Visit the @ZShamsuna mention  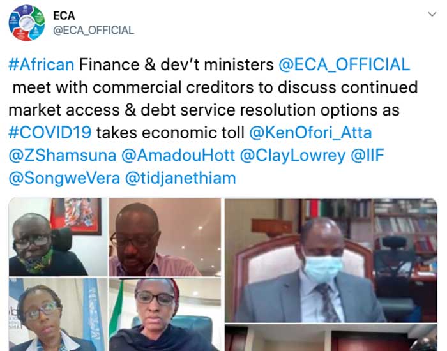point(63,156)
